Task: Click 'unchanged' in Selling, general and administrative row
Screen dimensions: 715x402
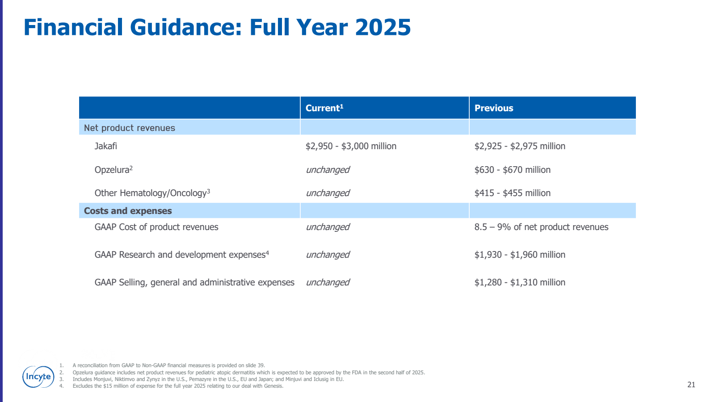Action: coord(328,282)
